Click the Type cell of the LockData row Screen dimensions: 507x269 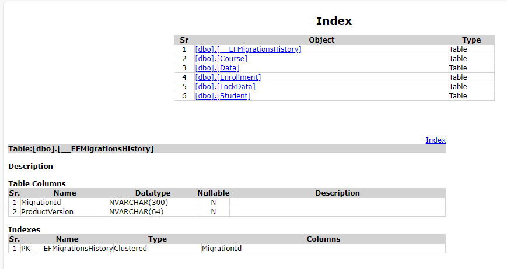pos(471,87)
